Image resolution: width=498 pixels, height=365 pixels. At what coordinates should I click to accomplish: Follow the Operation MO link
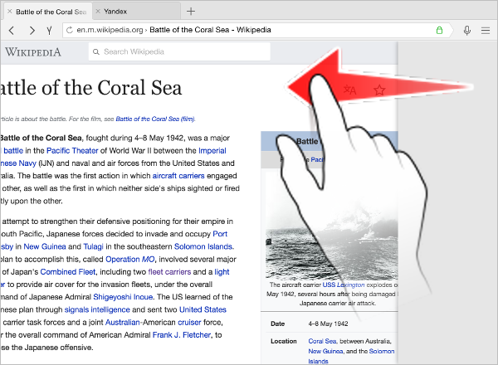pyautogui.click(x=130, y=260)
